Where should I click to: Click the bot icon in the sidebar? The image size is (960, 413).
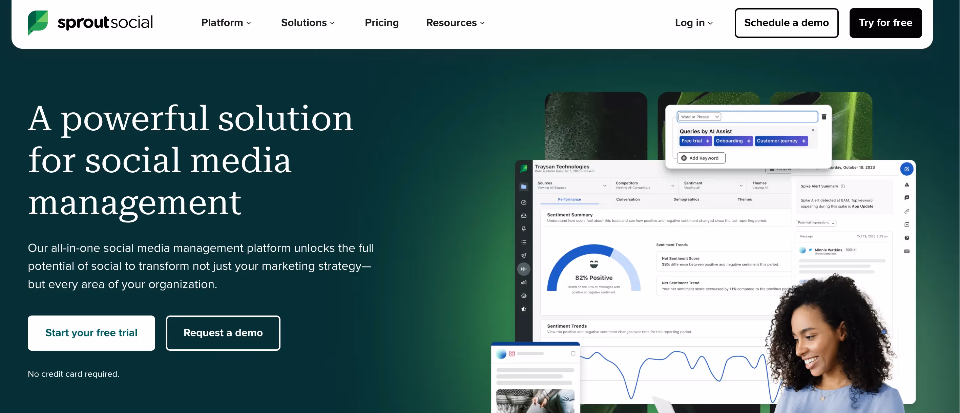tap(524, 295)
